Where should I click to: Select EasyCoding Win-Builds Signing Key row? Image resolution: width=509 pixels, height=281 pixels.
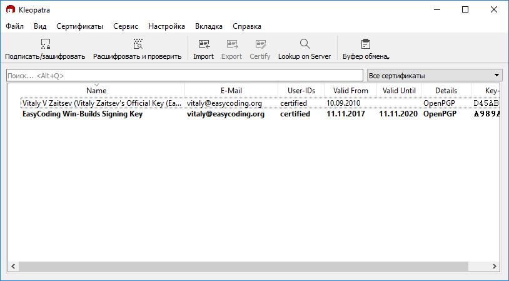coord(260,114)
